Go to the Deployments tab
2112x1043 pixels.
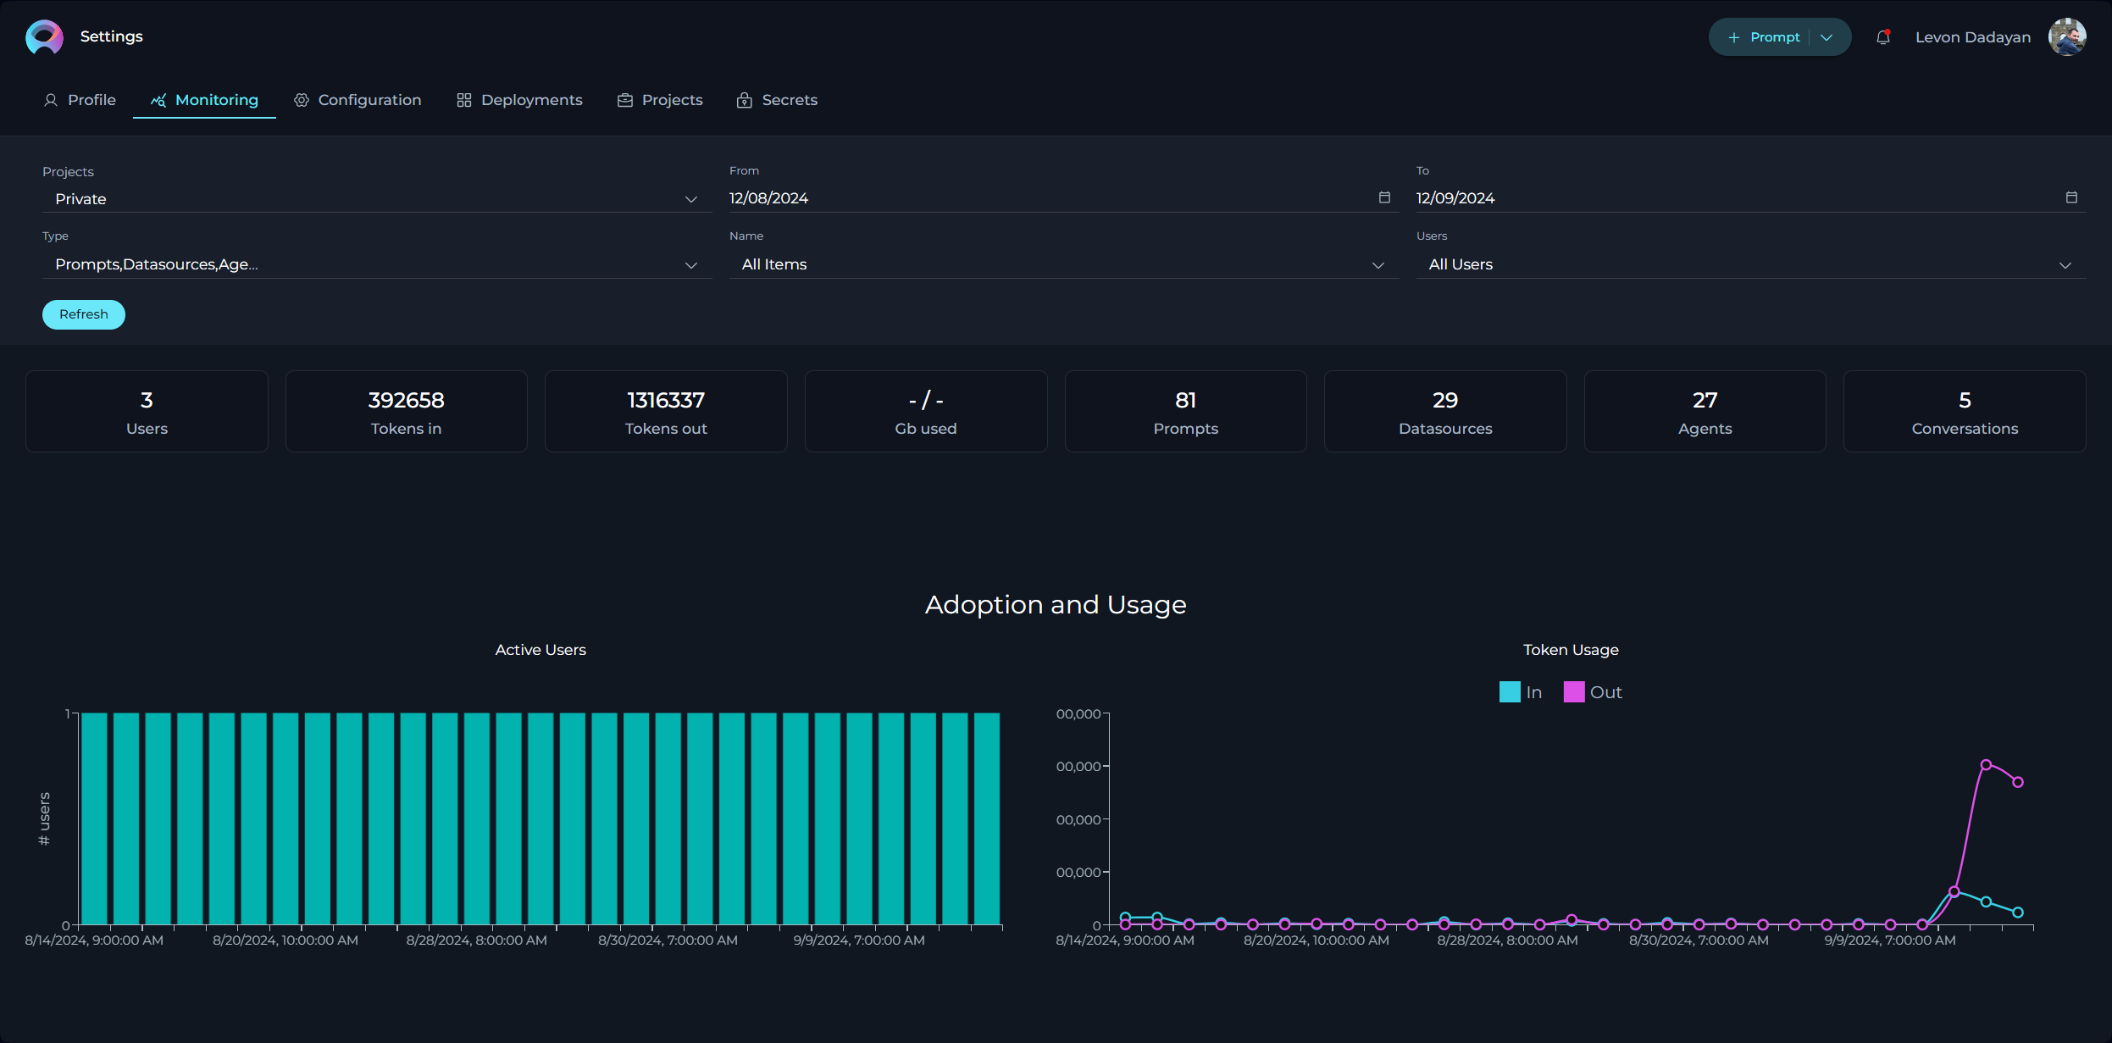[519, 100]
